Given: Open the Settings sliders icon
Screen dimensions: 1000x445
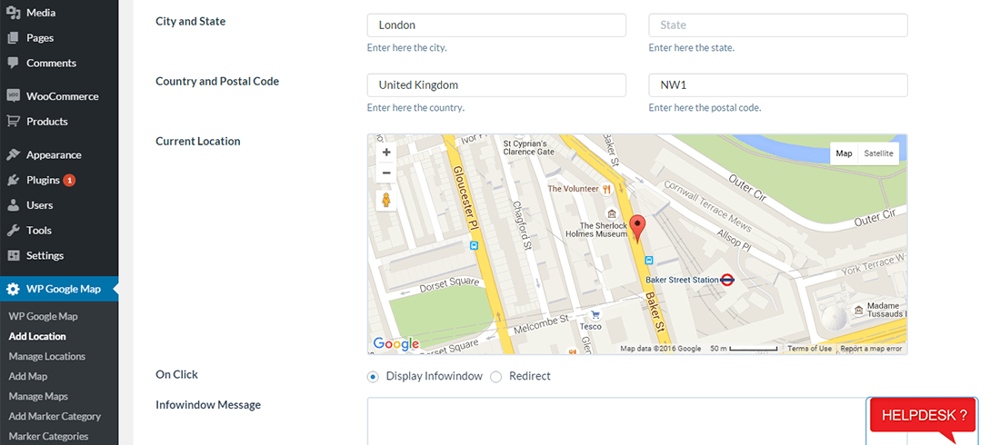Looking at the screenshot, I should click(x=13, y=256).
